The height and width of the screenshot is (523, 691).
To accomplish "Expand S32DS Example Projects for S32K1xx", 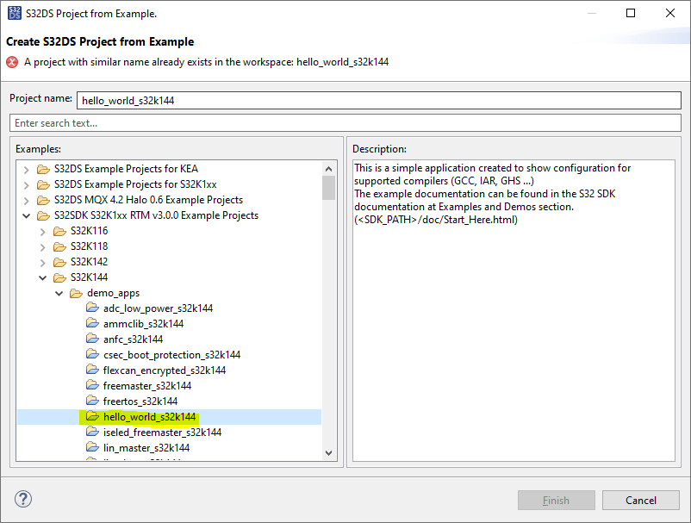I will 27,185.
